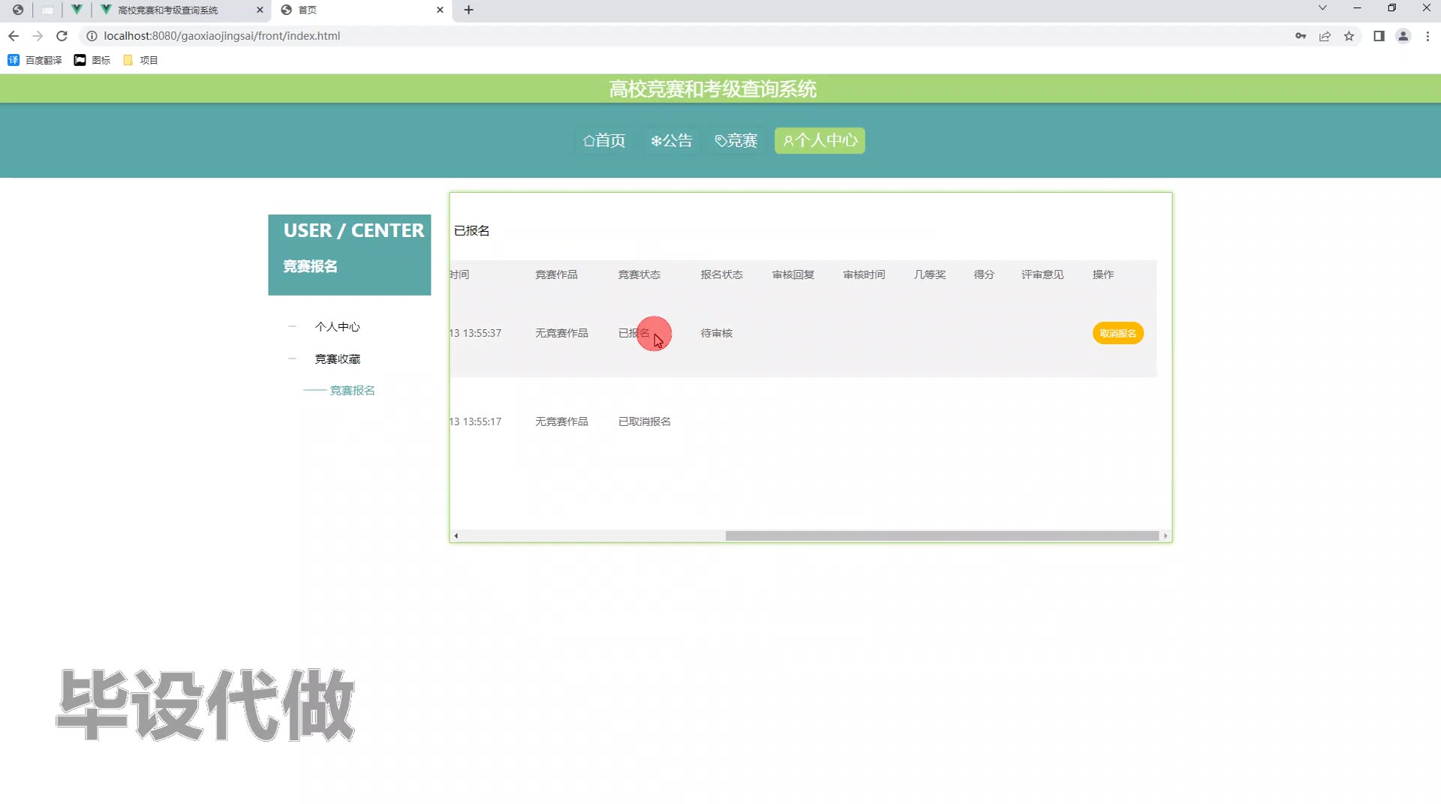Go to 首页 in the navigation bar
This screenshot has height=804, width=1441.
tap(604, 140)
